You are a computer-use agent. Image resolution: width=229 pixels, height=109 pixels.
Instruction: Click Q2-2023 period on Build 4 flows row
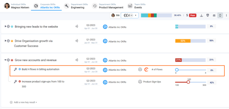(x=91, y=70)
